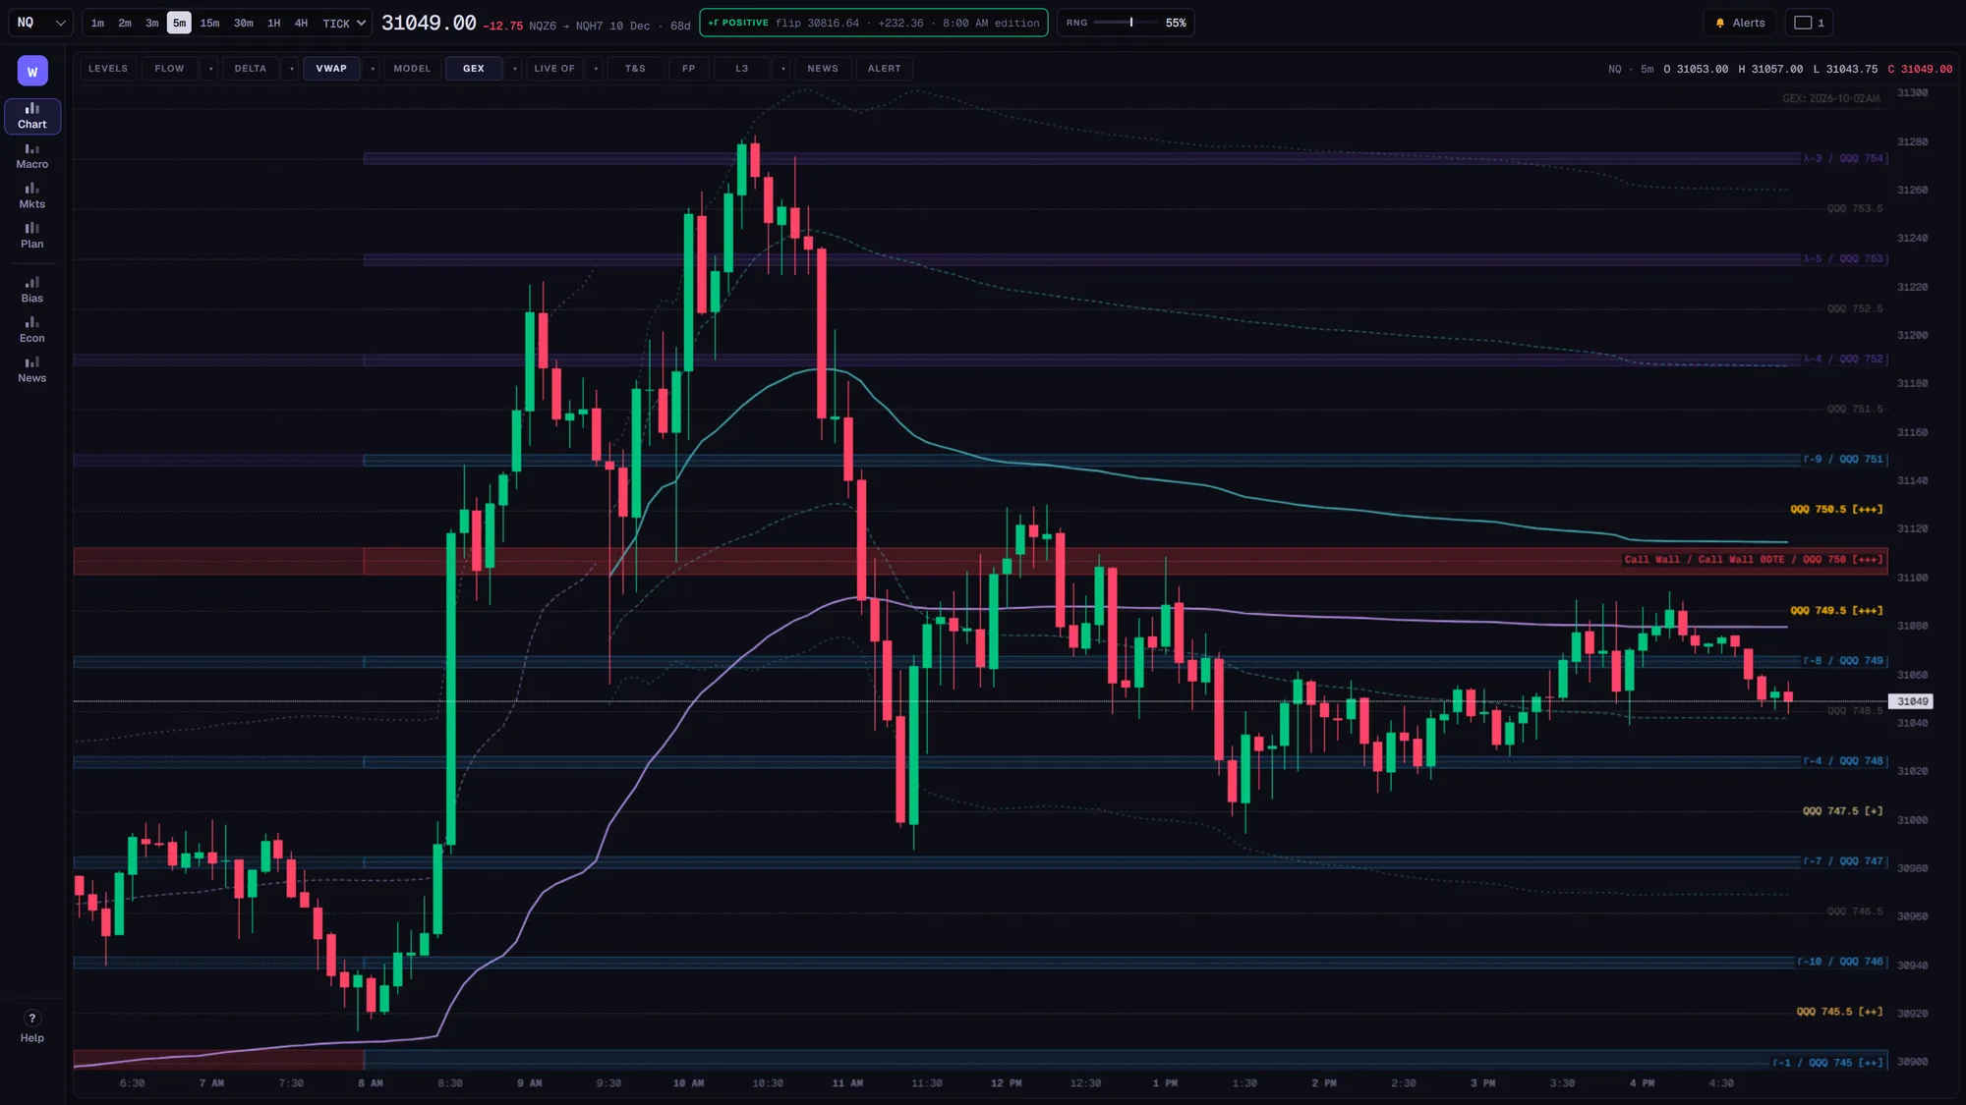Click the 31049 current price tag
Image resolution: width=1966 pixels, height=1105 pixels.
point(1911,701)
